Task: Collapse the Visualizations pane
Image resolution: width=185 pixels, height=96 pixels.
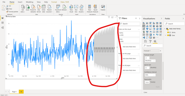Action: point(161,19)
